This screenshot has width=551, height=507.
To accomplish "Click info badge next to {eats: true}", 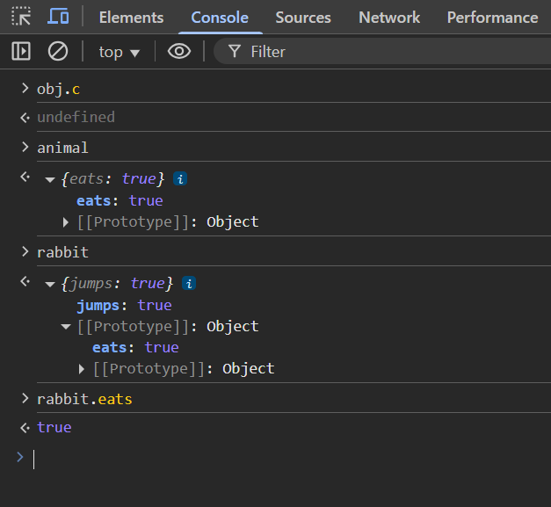I will point(180,179).
